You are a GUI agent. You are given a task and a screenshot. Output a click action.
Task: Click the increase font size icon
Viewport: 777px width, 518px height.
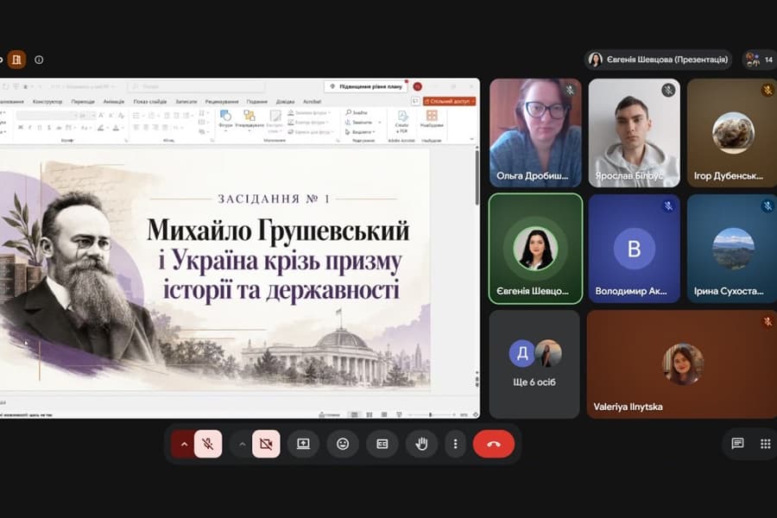[x=101, y=116]
